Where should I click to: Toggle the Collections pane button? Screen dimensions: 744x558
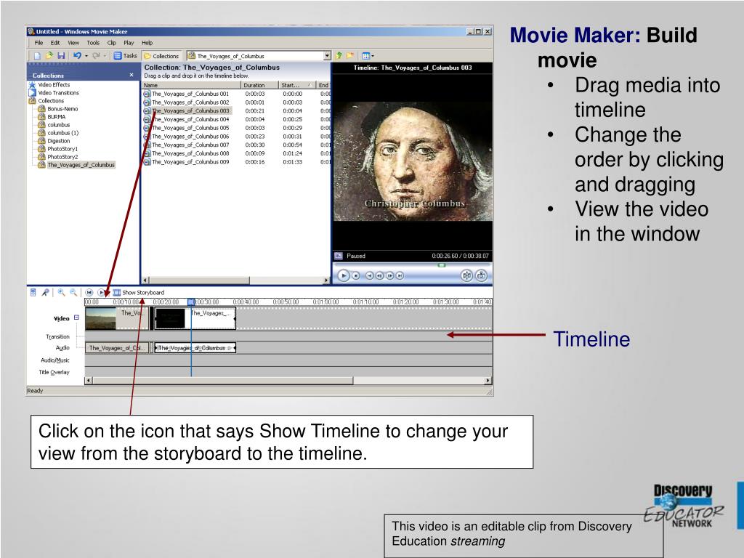click(161, 56)
